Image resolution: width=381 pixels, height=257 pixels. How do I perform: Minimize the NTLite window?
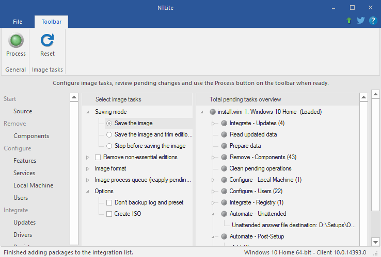tap(334, 8)
